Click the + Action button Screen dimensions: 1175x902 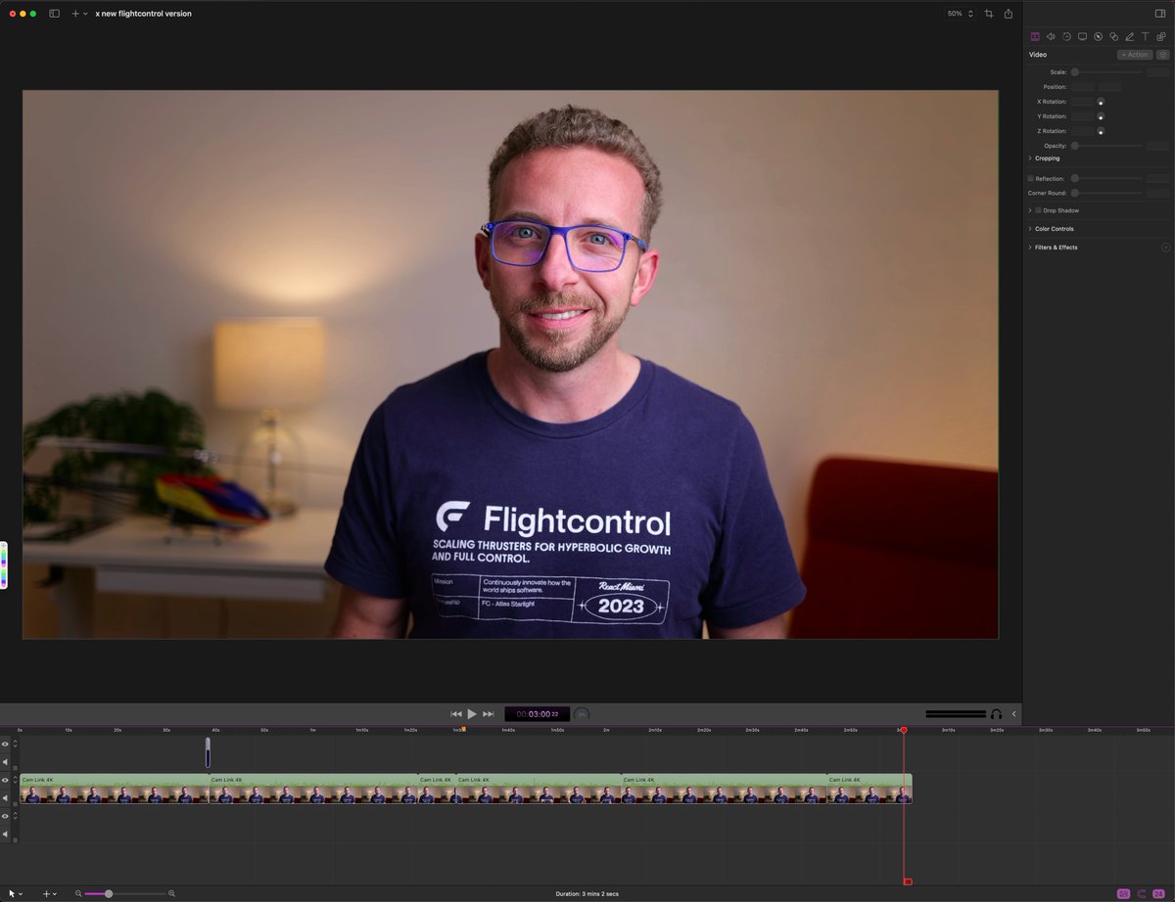[1135, 55]
